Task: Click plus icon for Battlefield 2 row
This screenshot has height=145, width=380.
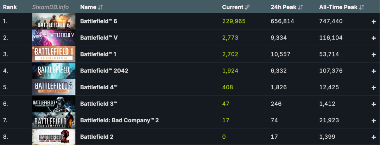Action: [373, 137]
